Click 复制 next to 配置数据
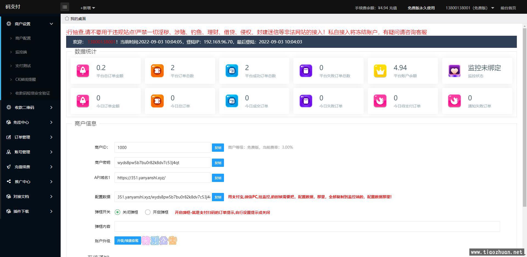527x257 pixels. point(218,197)
